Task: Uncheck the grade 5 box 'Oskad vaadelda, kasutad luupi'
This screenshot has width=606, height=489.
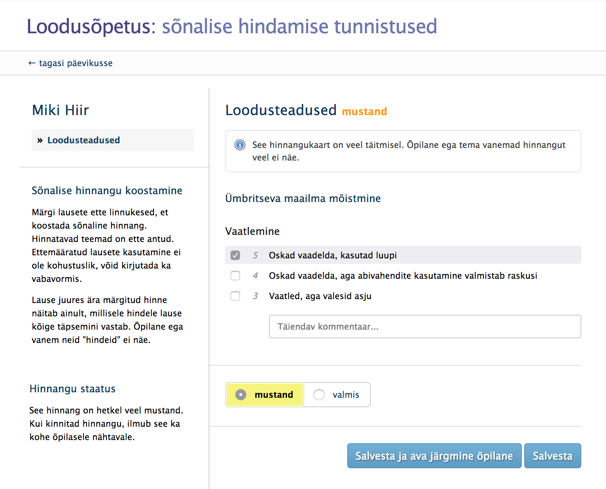Action: pyautogui.click(x=235, y=255)
